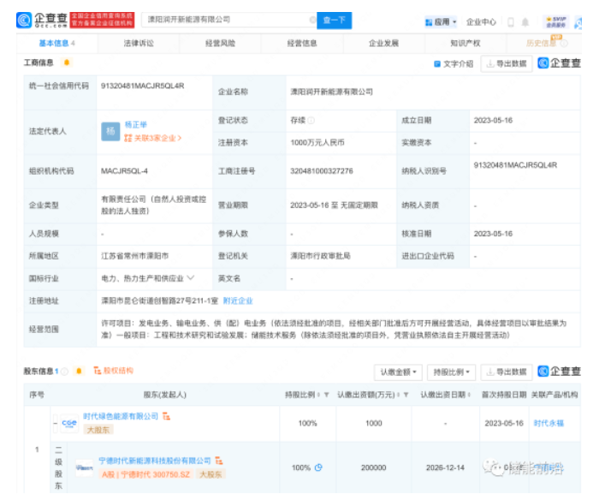Open the 持股比例 dropdown filter
Screen dimensions: 593x500
(x=451, y=372)
